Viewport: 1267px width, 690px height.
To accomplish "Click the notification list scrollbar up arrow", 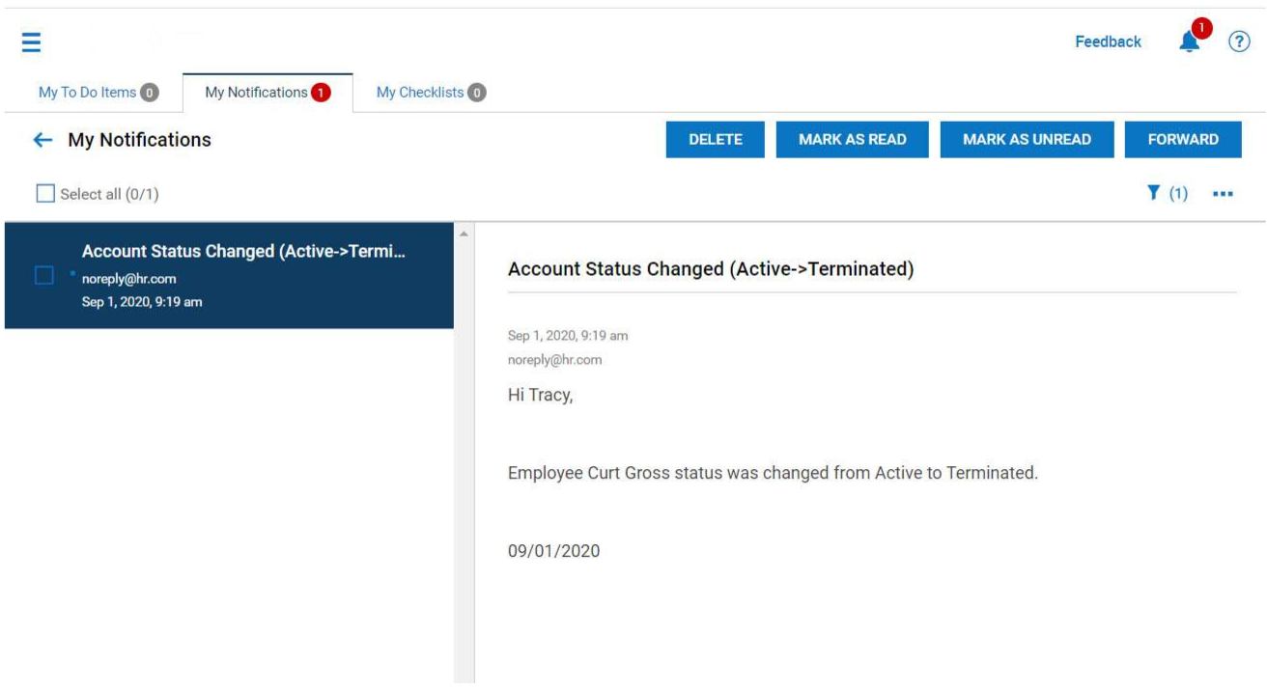I will coord(465,235).
